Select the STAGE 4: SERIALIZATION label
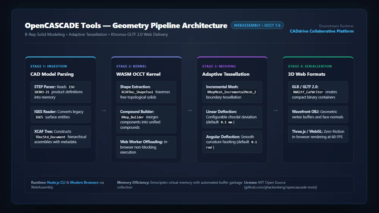The image size is (379, 213). [310, 66]
